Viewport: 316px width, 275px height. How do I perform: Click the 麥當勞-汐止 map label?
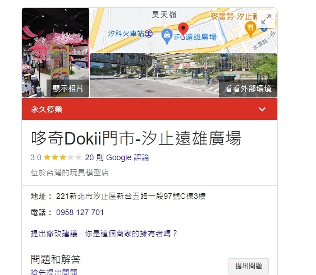pyautogui.click(x=234, y=16)
